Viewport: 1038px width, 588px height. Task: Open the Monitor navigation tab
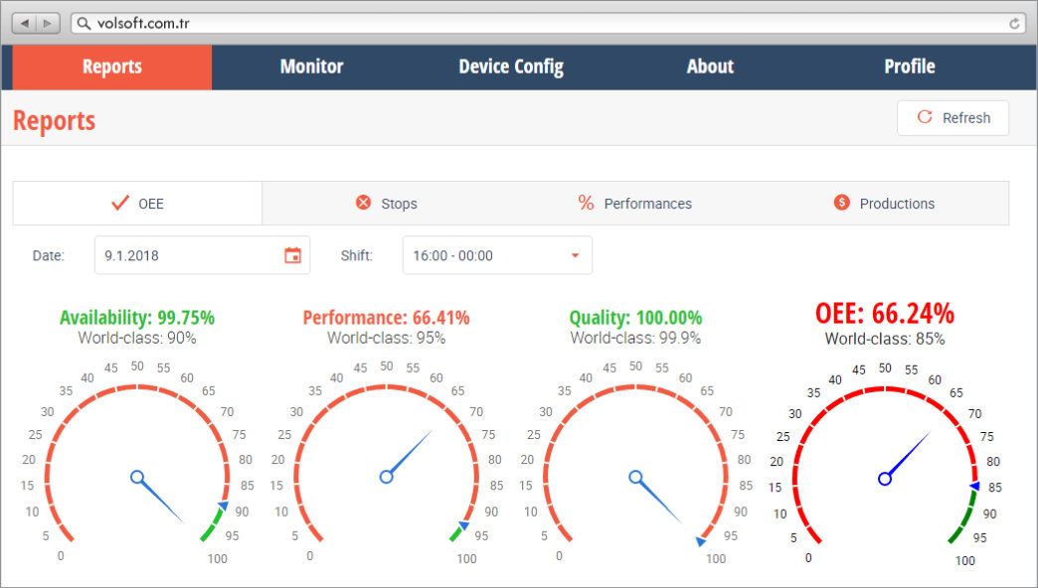click(x=311, y=67)
